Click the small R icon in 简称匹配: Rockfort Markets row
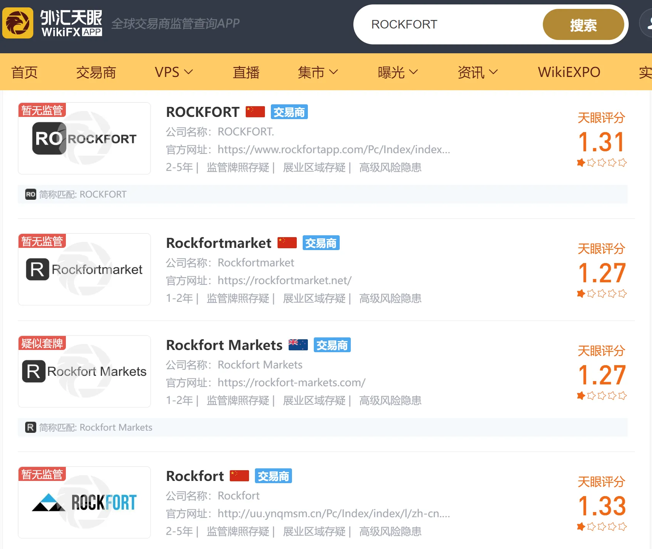 31,427
